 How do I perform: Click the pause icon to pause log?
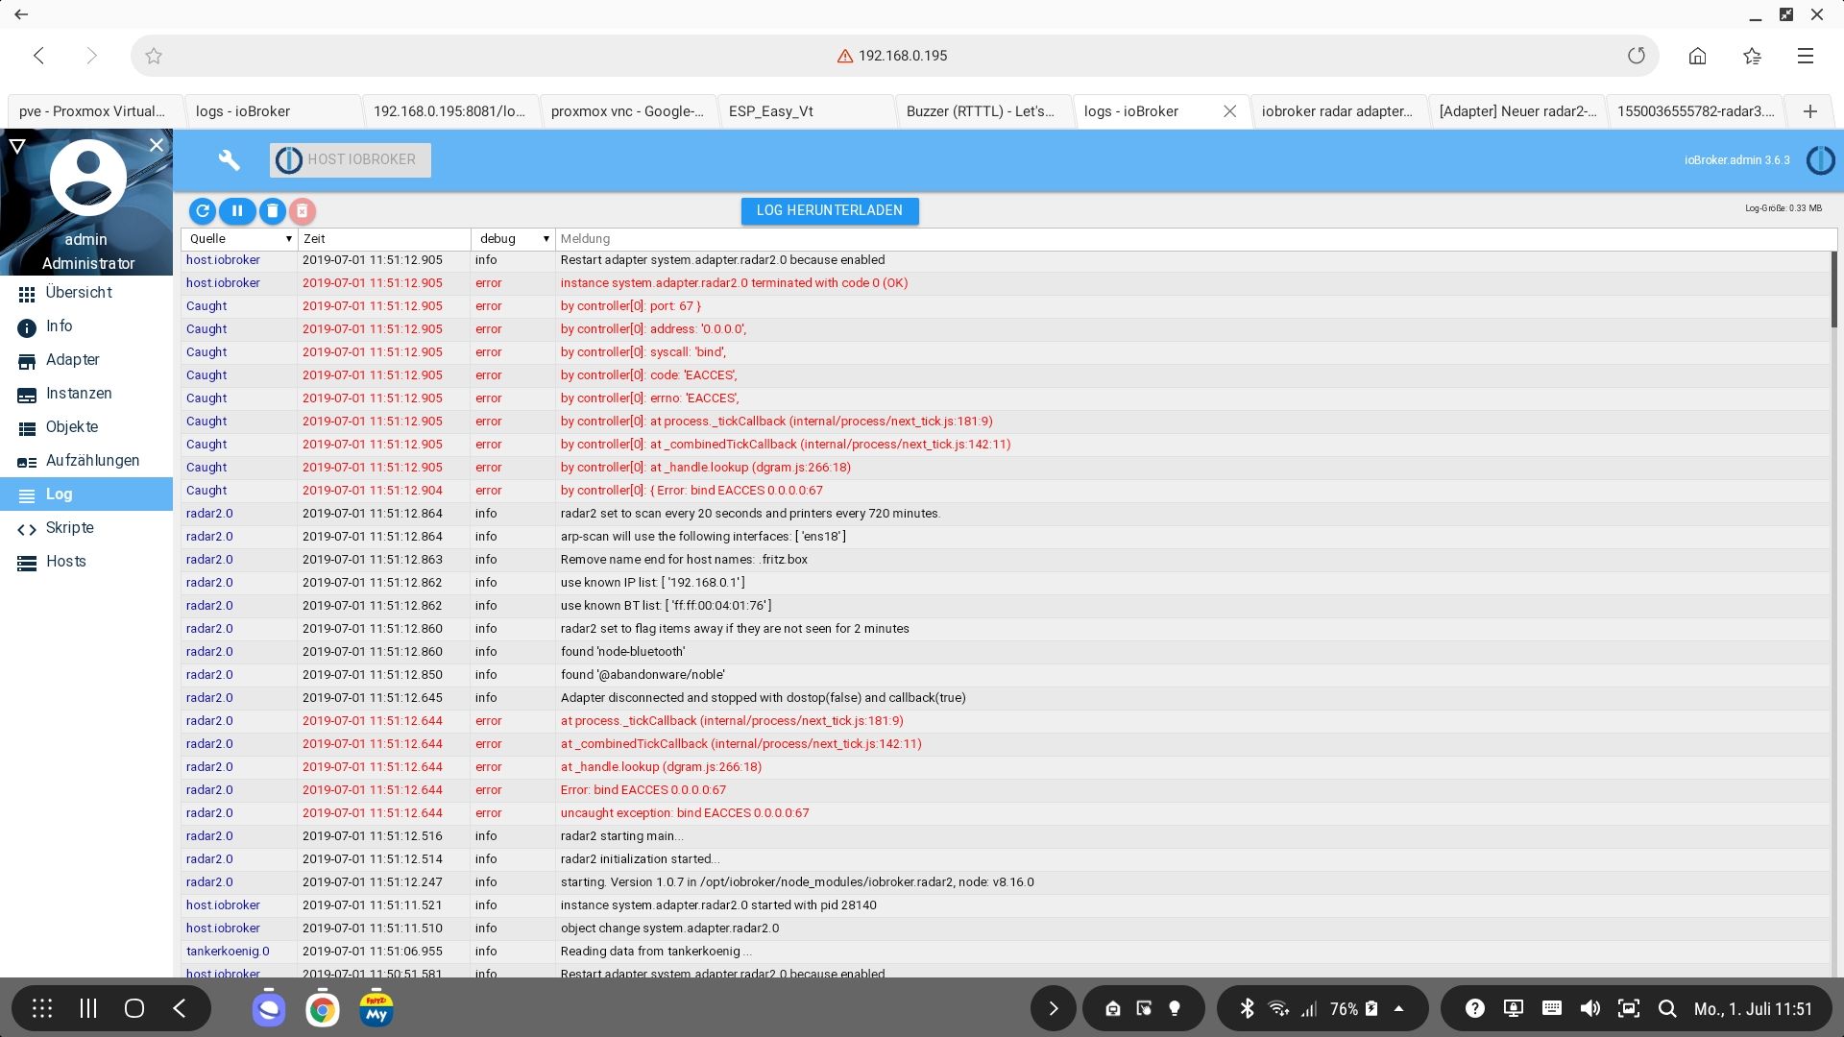click(237, 210)
